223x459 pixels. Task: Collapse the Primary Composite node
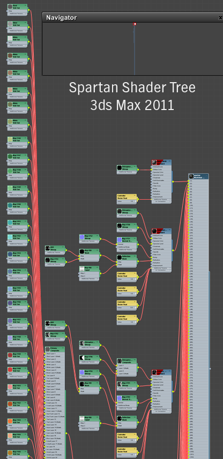click(x=63, y=348)
